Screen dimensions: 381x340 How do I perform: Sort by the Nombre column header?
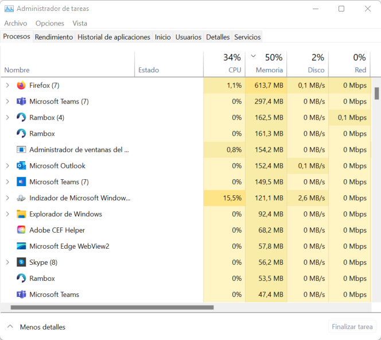[68, 64]
